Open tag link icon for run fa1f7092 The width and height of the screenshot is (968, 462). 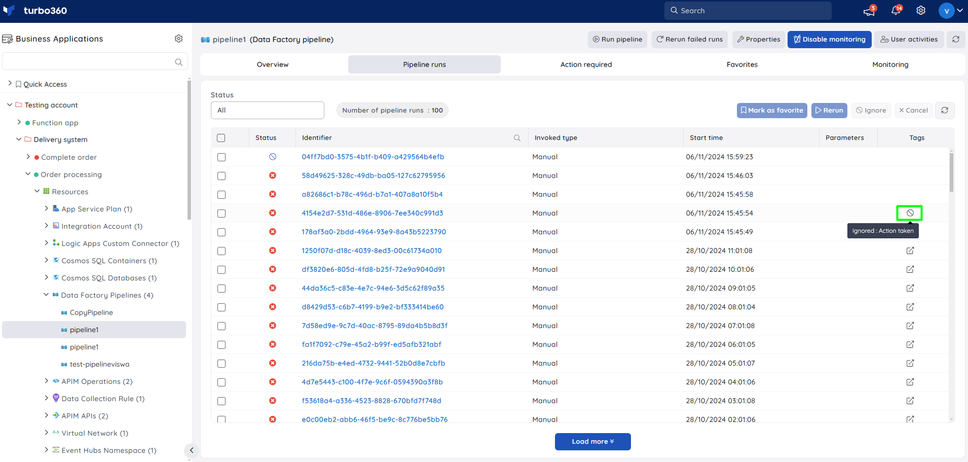910,344
